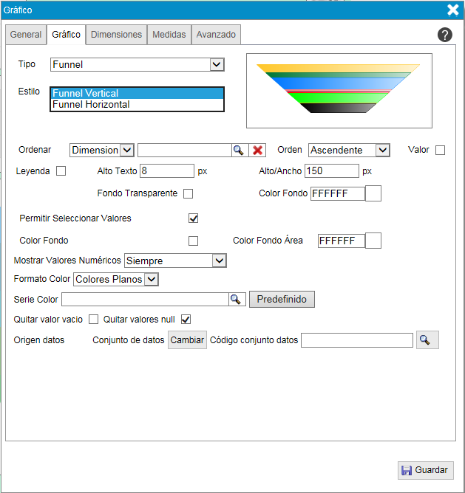Disable Quitar valores null checkbox
The height and width of the screenshot is (493, 465).
point(186,320)
